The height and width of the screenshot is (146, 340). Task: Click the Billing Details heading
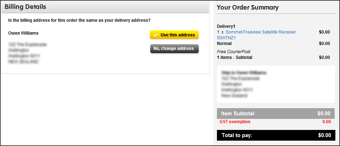tap(25, 7)
